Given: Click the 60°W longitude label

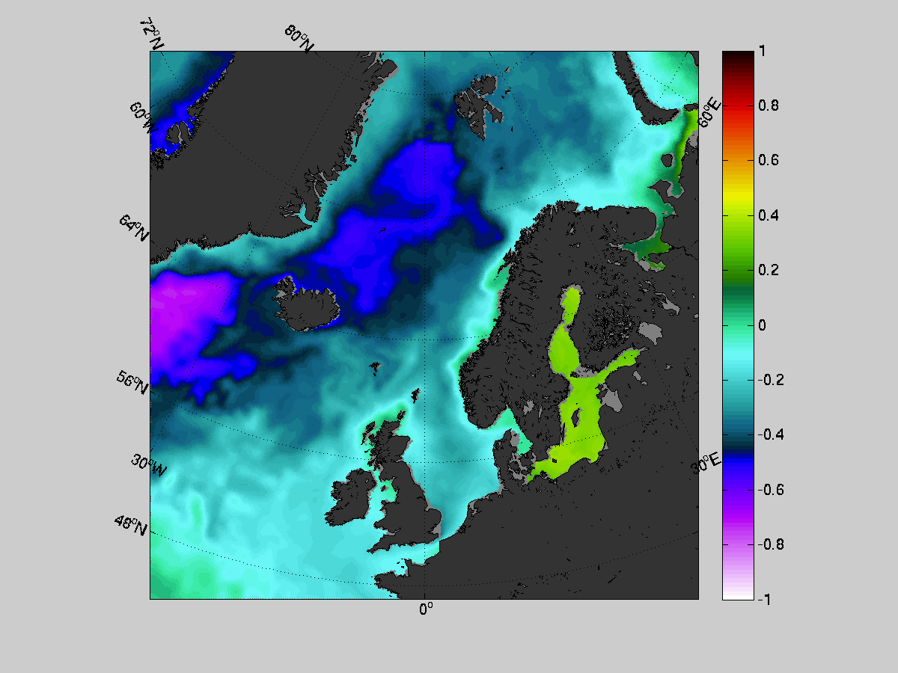Looking at the screenshot, I should [142, 117].
